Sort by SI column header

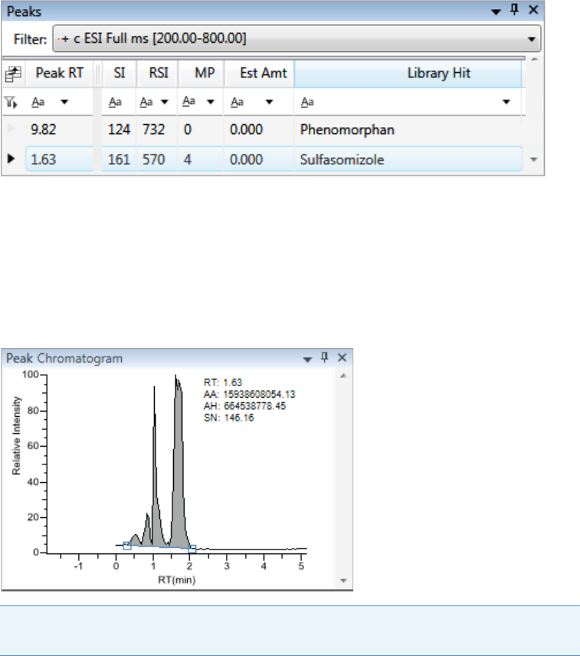click(x=120, y=74)
